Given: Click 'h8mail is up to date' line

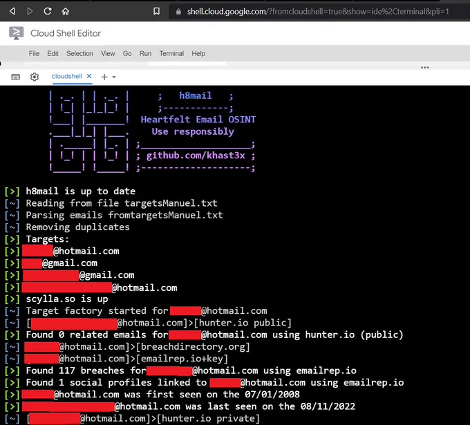Looking at the screenshot, I should [x=81, y=191].
